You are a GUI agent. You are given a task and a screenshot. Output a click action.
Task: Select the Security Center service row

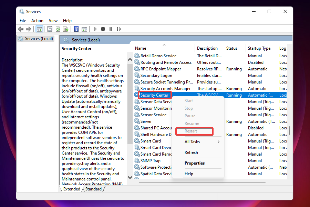pos(210,95)
